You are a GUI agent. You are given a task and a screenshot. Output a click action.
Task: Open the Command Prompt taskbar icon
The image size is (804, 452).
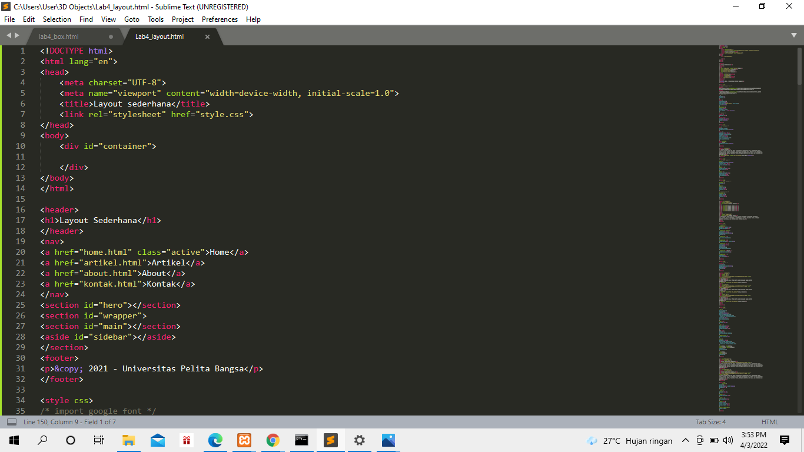pyautogui.click(x=302, y=440)
